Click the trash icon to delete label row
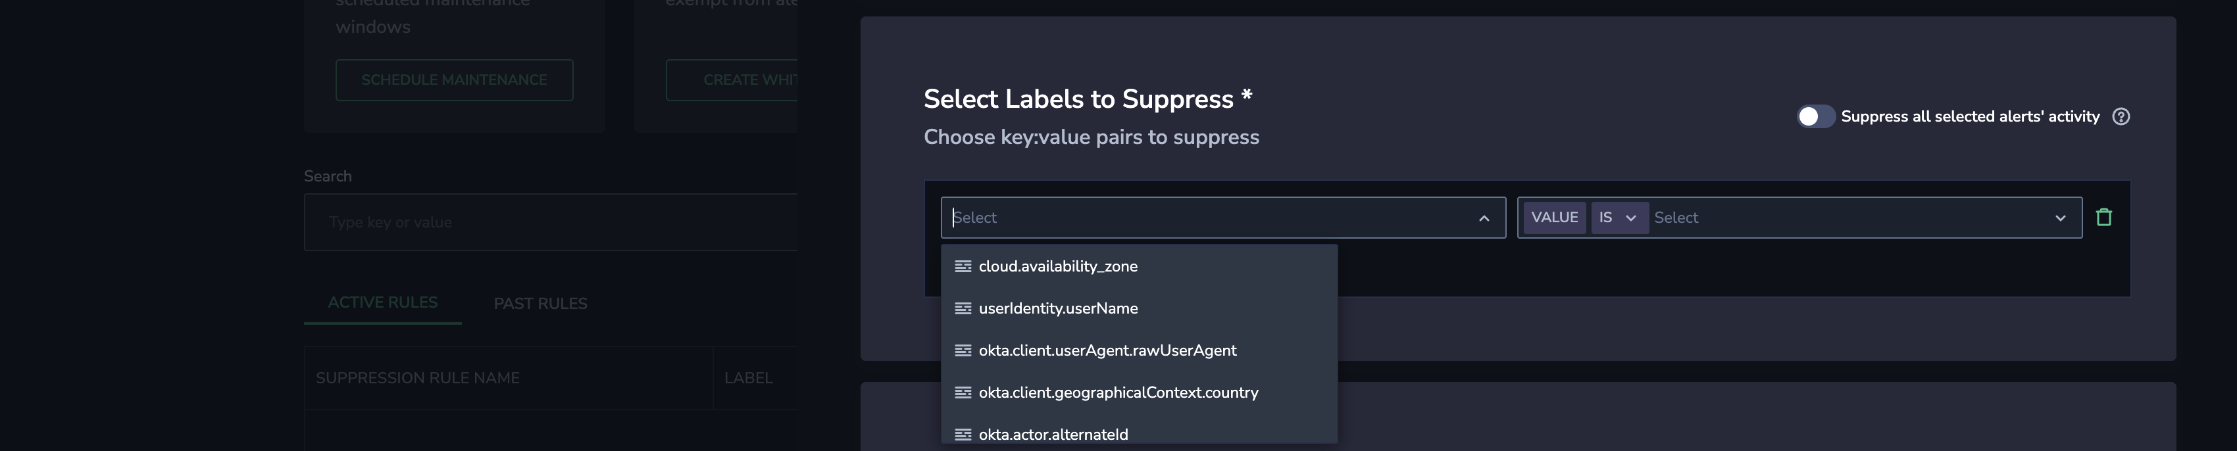Image resolution: width=2237 pixels, height=451 pixels. [x=2103, y=217]
